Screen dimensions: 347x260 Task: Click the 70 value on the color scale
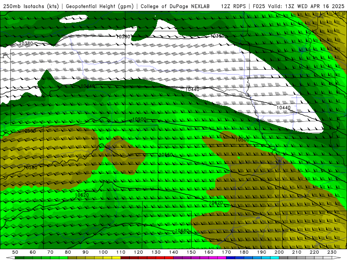tap(50, 252)
